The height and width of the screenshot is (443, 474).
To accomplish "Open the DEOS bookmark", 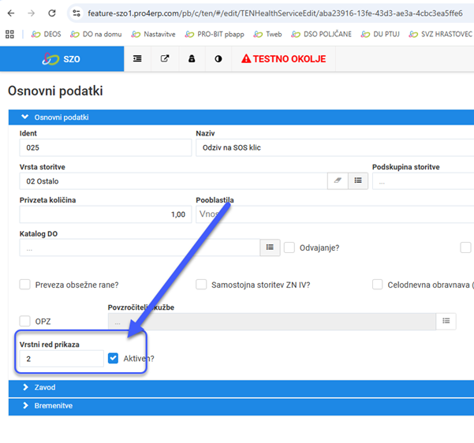I will point(46,34).
